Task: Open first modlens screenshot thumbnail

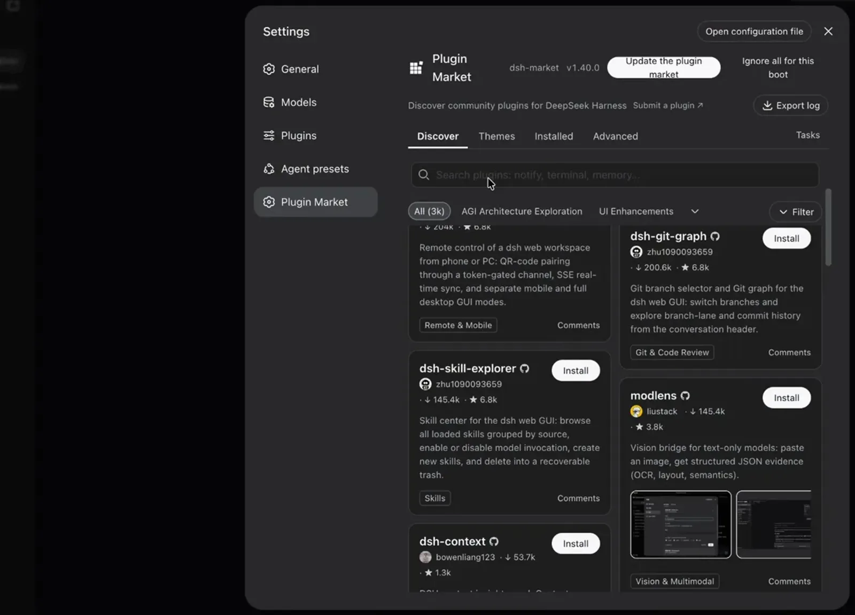Action: (681, 525)
